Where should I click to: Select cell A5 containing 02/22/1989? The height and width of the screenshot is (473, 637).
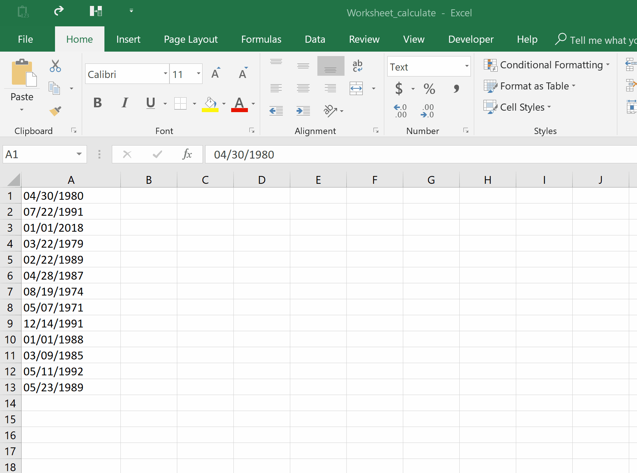coord(71,260)
